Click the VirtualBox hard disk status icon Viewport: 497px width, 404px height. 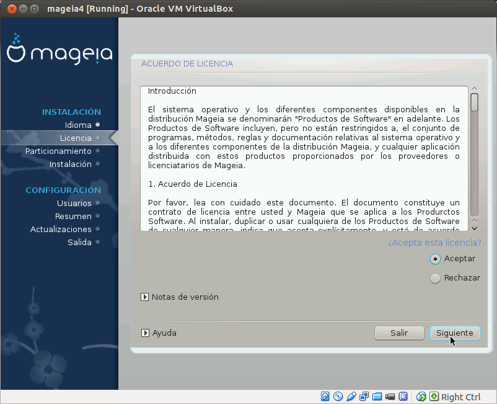click(325, 396)
